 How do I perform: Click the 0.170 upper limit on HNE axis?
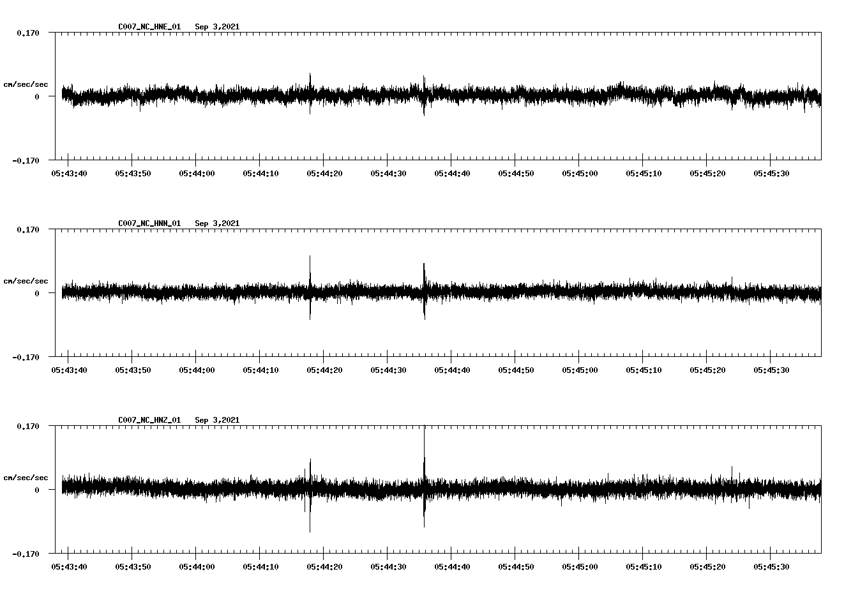[27, 33]
